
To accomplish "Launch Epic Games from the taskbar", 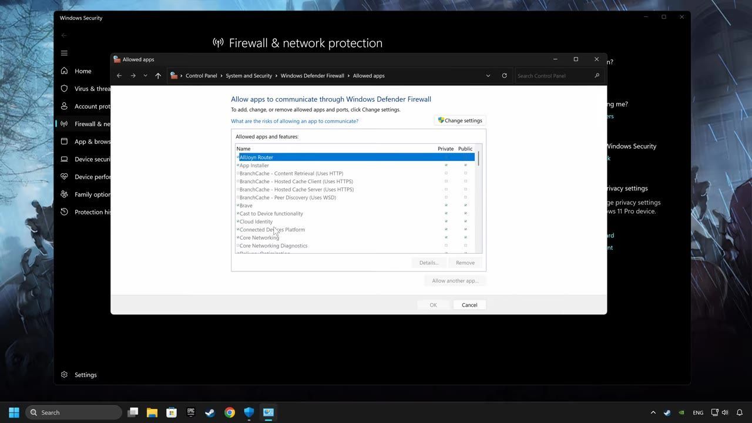I will (191, 412).
